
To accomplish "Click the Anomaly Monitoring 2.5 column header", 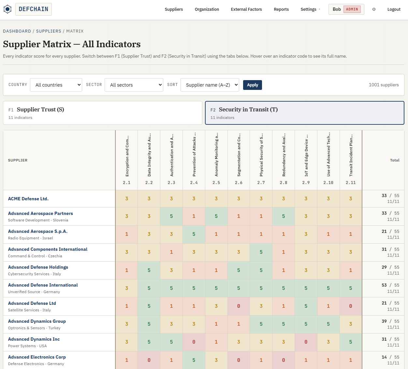I will (x=216, y=160).
